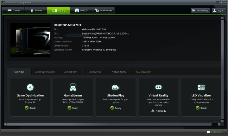Click the Game Optimization card title
Image resolution: width=228 pixels, height=136 pixels.
pos(30,96)
